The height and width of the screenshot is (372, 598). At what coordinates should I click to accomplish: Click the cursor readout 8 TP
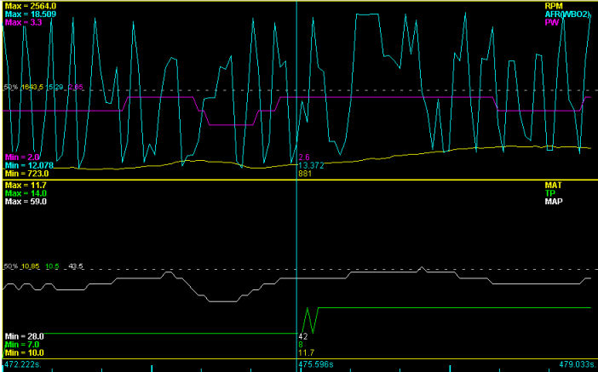(x=301, y=345)
